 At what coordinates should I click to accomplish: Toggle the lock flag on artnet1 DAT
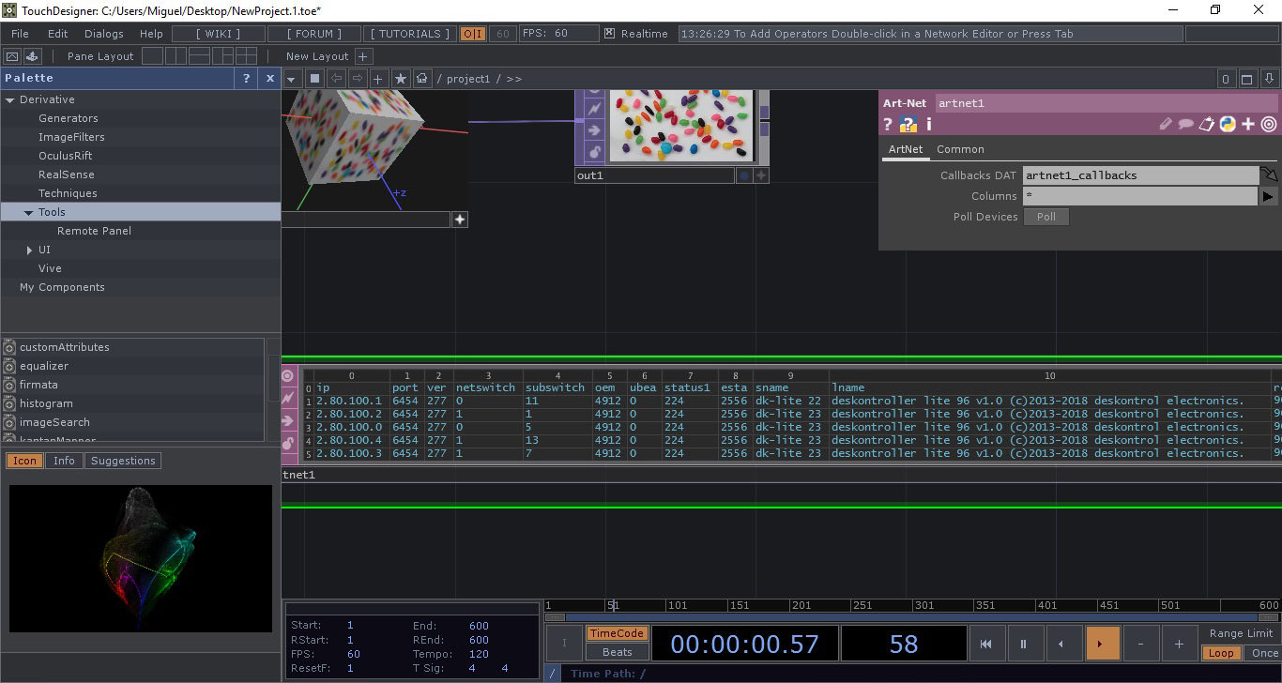point(288,443)
